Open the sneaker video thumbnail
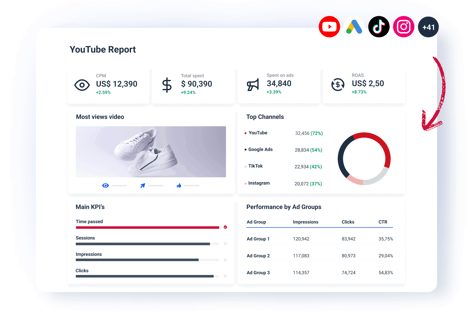The width and height of the screenshot is (473, 313). point(151,152)
